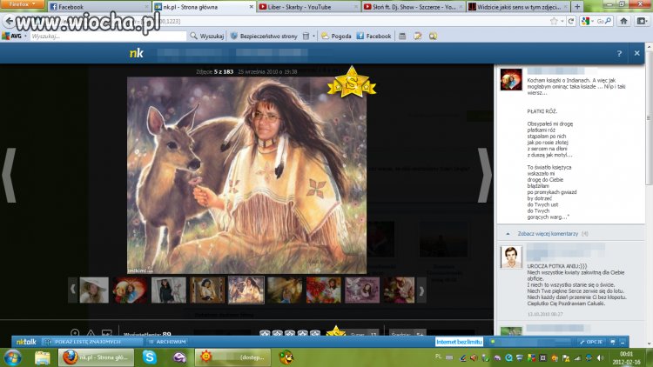Click the nktalk logo in the chat bar
The height and width of the screenshot is (367, 653).
[26, 342]
